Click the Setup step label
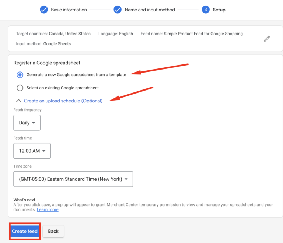This screenshot has height=243, width=283. (219, 10)
